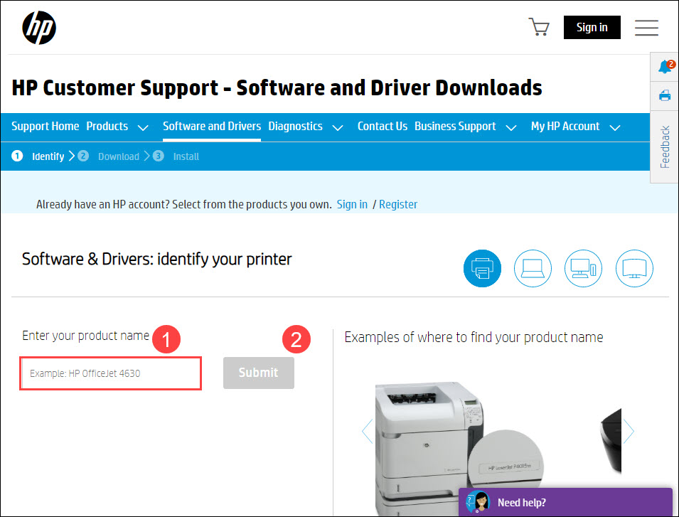The width and height of the screenshot is (679, 517).
Task: Expand the Products dropdown chevron
Action: [143, 128]
